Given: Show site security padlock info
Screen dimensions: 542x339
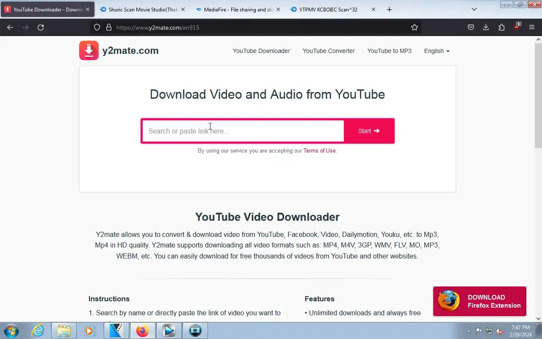Looking at the screenshot, I should [x=108, y=27].
